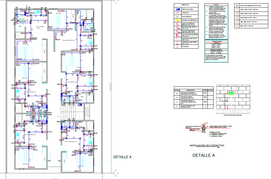Select the Contacto para Exterior legend symbol
Screen dimensions: 271x179
(x=177, y=35)
